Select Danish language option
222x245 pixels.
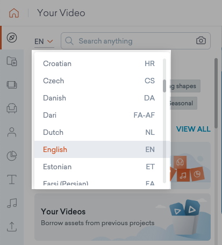click(99, 98)
